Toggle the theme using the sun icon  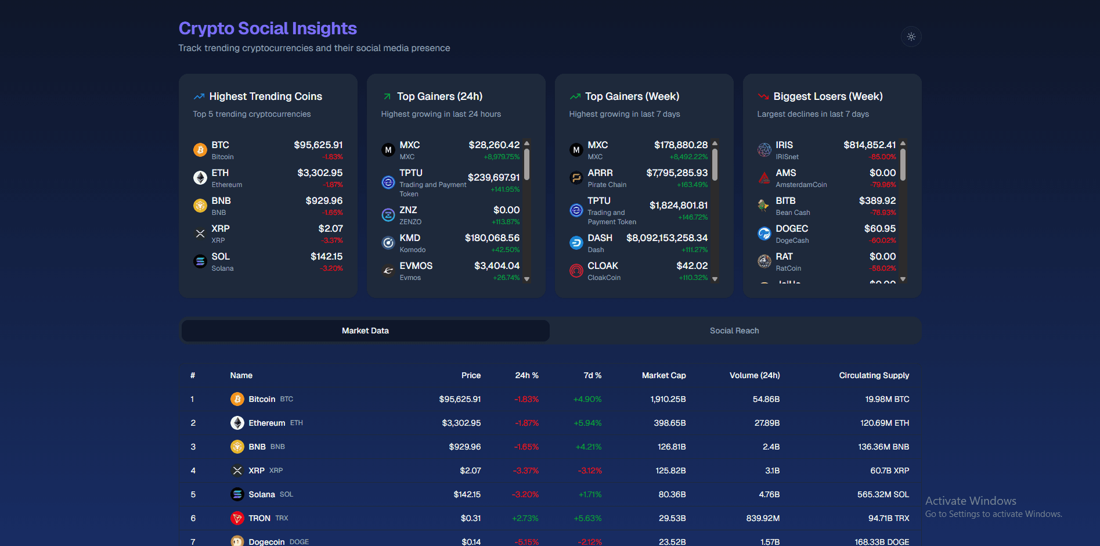pyautogui.click(x=911, y=37)
